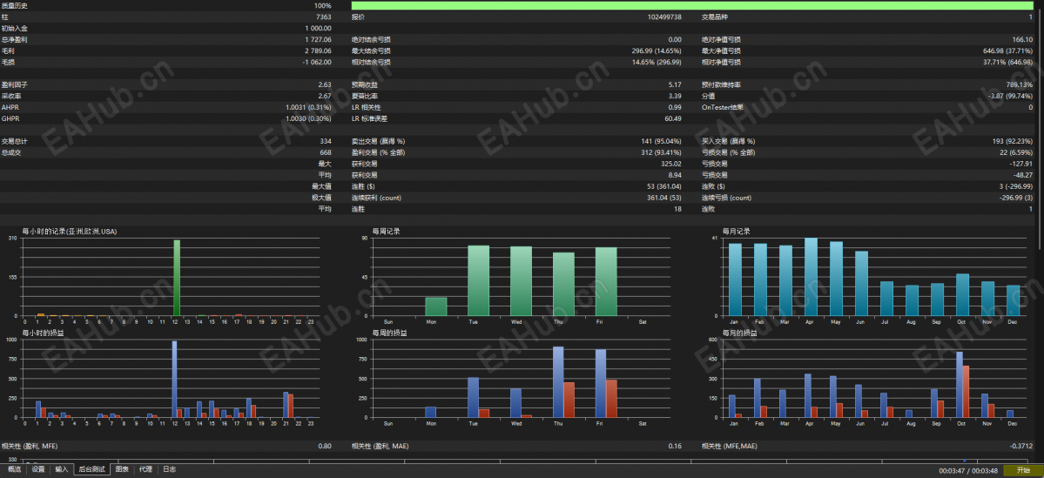Click the 分值 value -3.87 (99.74%)
Viewport: 1044px width, 478px height.
pos(1011,96)
